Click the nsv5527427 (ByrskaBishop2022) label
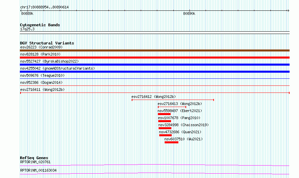This screenshot has width=299, height=178. tap(49, 61)
